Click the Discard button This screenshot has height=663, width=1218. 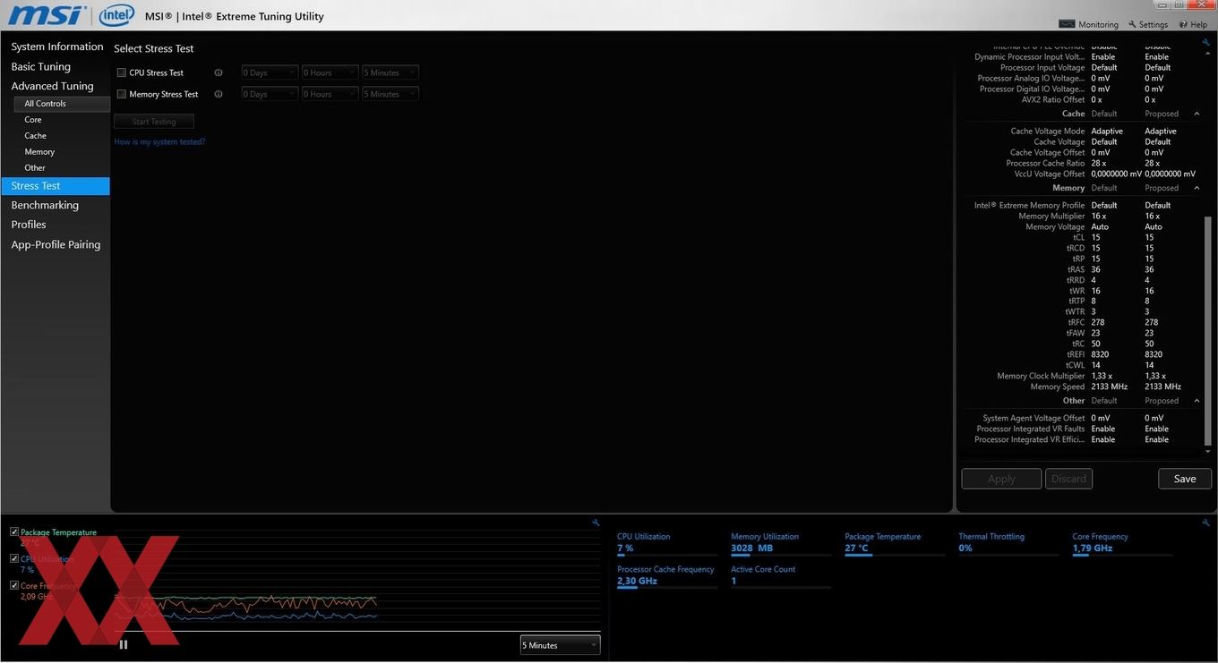[1068, 479]
